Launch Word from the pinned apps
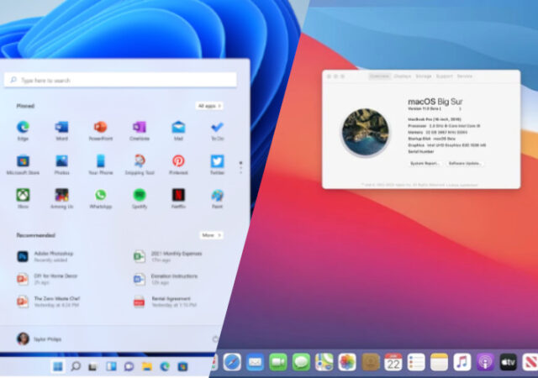Viewport: 538px width, 378px height. coord(61,128)
